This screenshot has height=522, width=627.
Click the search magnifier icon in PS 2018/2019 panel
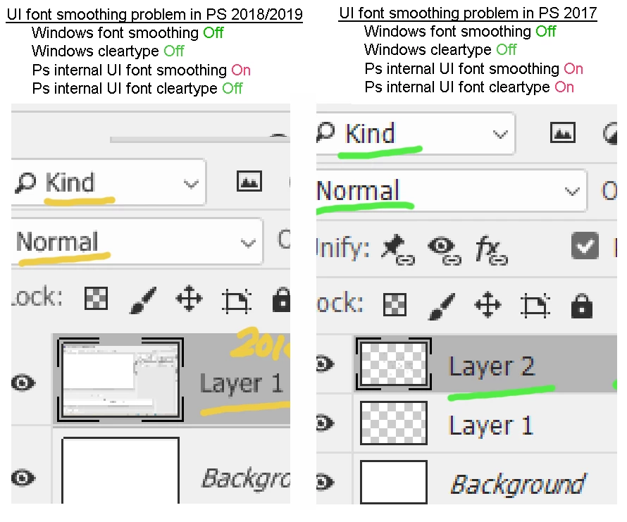pyautogui.click(x=25, y=182)
